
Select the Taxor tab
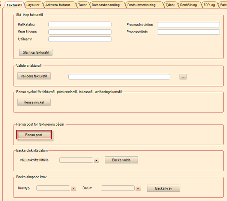point(82,5)
